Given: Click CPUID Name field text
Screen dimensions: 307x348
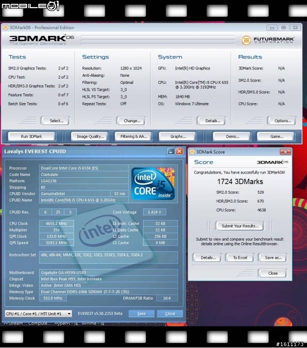Looking at the screenshot, I should (84, 200).
